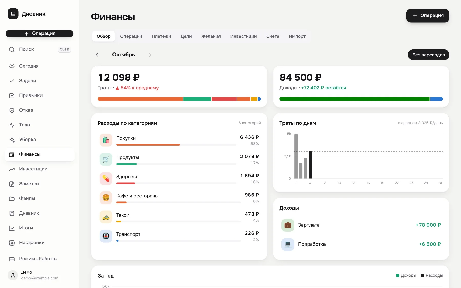The image size is (461, 288).
Task: Switch to the Счета tab
Action: click(x=273, y=36)
